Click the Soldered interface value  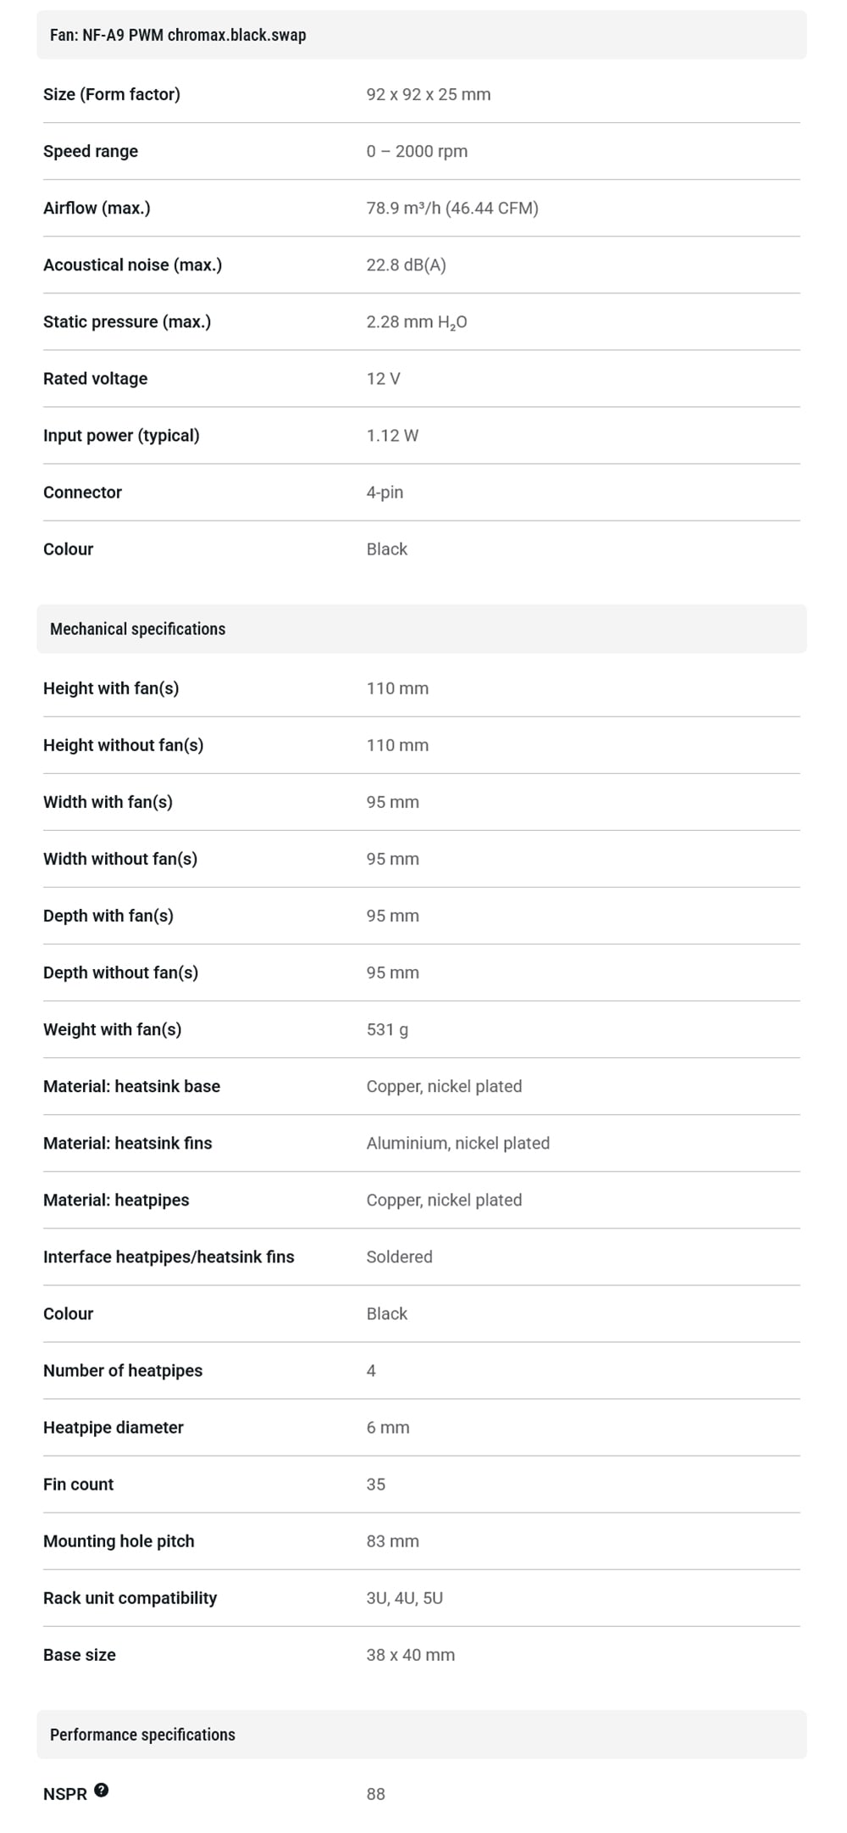[x=399, y=1256]
